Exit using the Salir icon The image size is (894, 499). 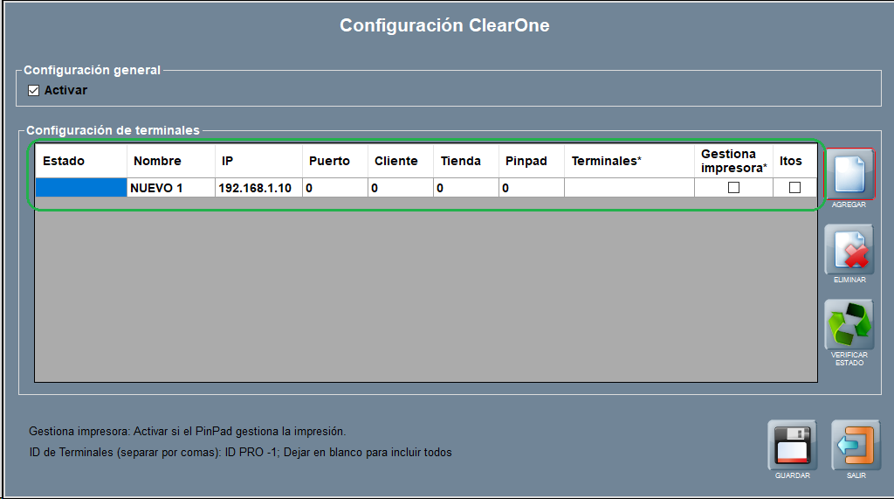click(x=856, y=446)
